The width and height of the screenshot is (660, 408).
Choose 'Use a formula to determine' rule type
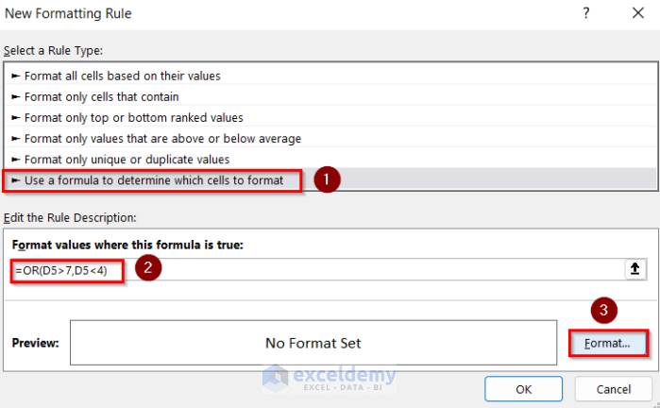click(153, 179)
